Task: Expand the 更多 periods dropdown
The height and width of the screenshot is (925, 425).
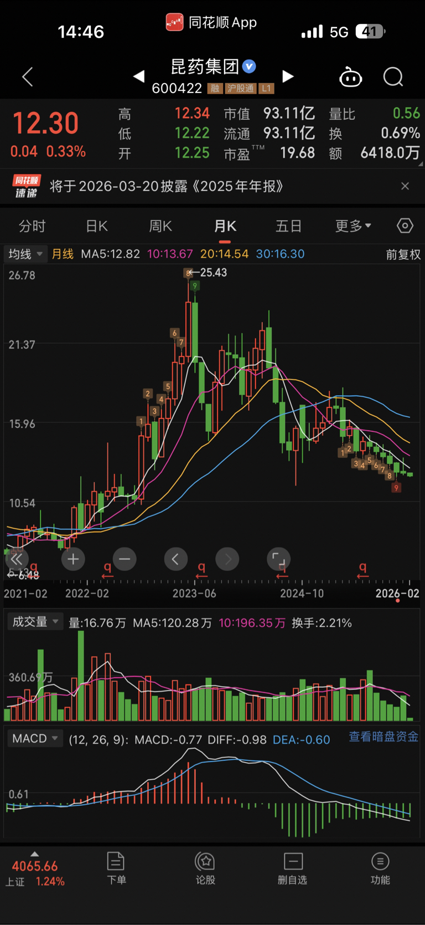Action: 354,226
